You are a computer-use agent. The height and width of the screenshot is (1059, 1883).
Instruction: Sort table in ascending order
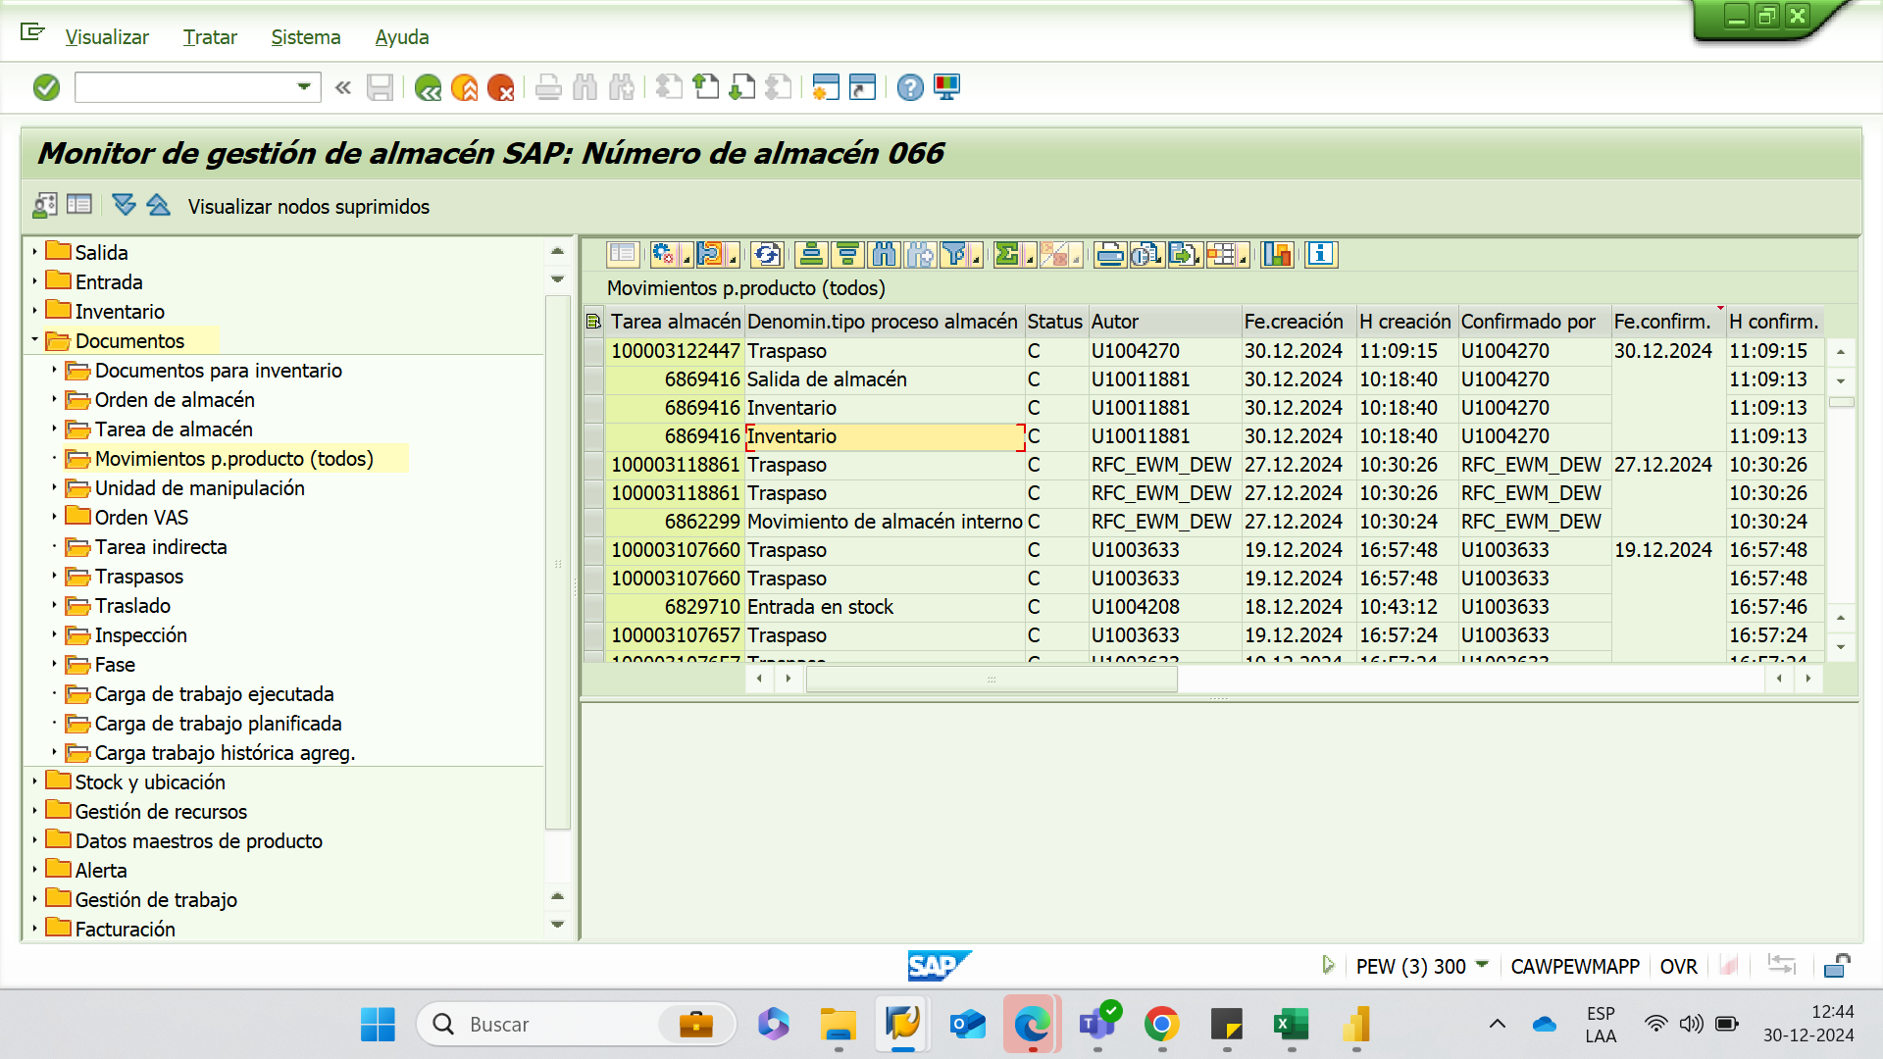coord(811,255)
